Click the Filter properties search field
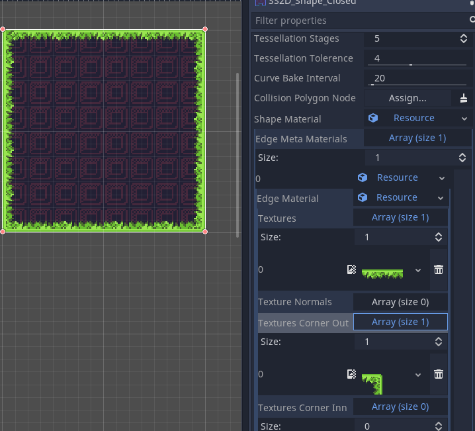 click(357, 21)
